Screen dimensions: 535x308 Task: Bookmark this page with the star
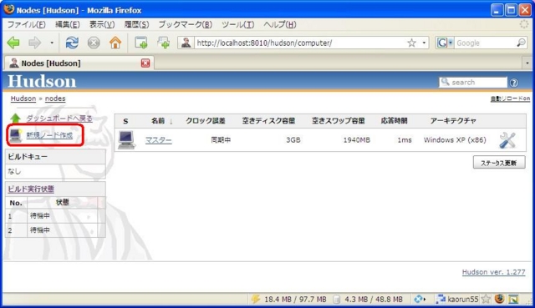pyautogui.click(x=412, y=43)
